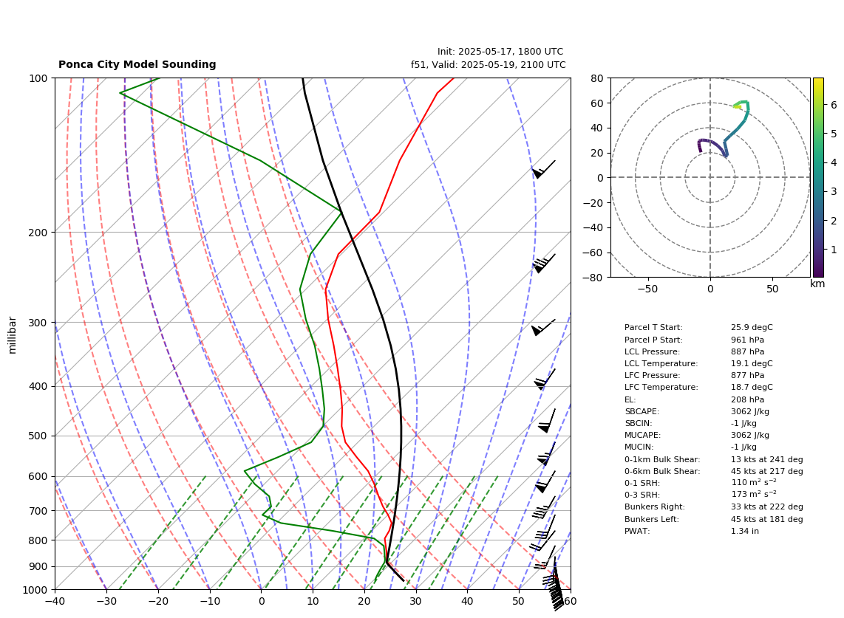The width and height of the screenshot is (844, 618).
Task: Click the "millibar" axis label
Action: click(x=13, y=335)
